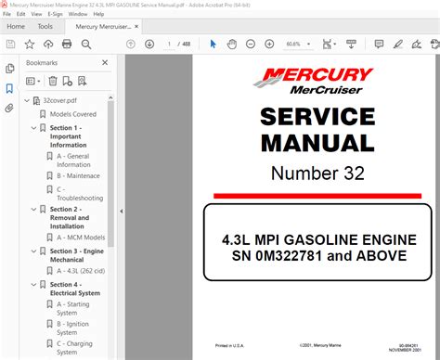Click the upload to cloud icon
Screen dimensions: 440x360
click(48, 45)
